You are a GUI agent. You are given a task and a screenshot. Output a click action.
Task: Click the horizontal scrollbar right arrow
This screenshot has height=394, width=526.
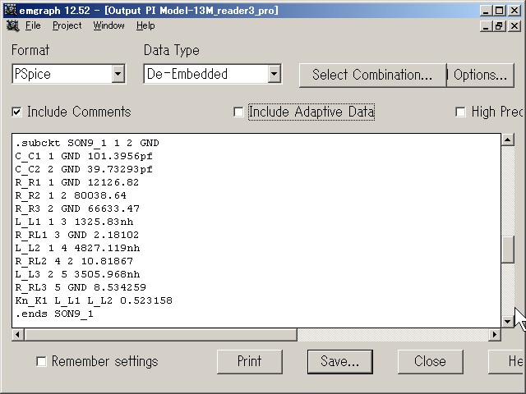(x=495, y=334)
